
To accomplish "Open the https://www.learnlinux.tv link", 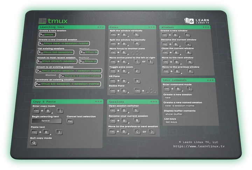I will (199, 146).
